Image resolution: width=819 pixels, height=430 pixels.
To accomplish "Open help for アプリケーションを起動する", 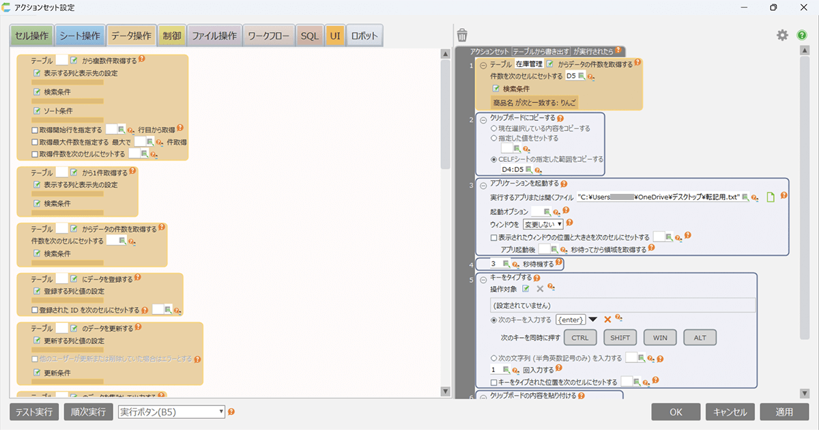I will 563,184.
